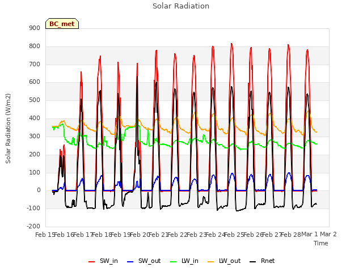
Task: Click the Feb 15 x-axis tick label
Action: 45,235
